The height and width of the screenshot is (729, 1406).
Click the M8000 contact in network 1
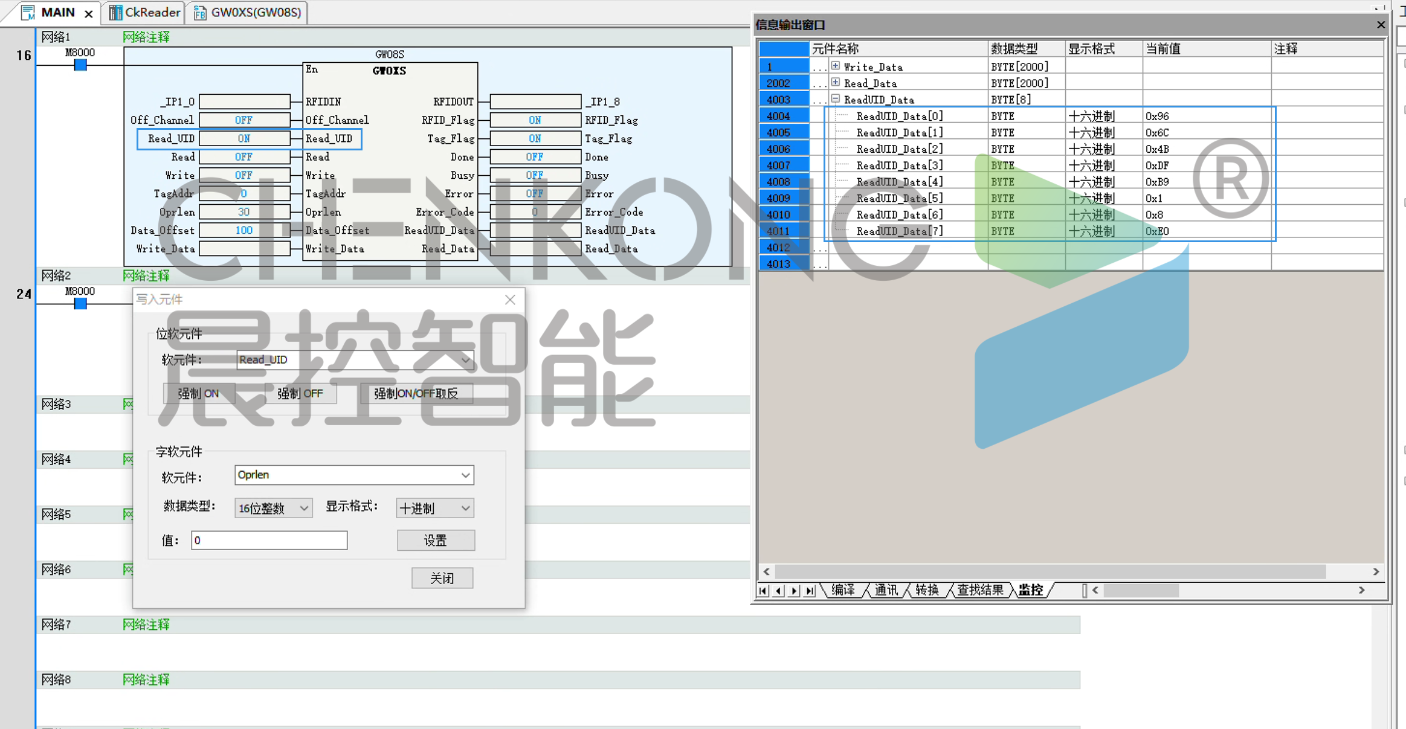[80, 65]
